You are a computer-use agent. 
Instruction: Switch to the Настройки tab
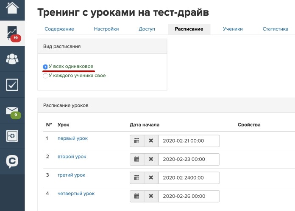coord(106,29)
